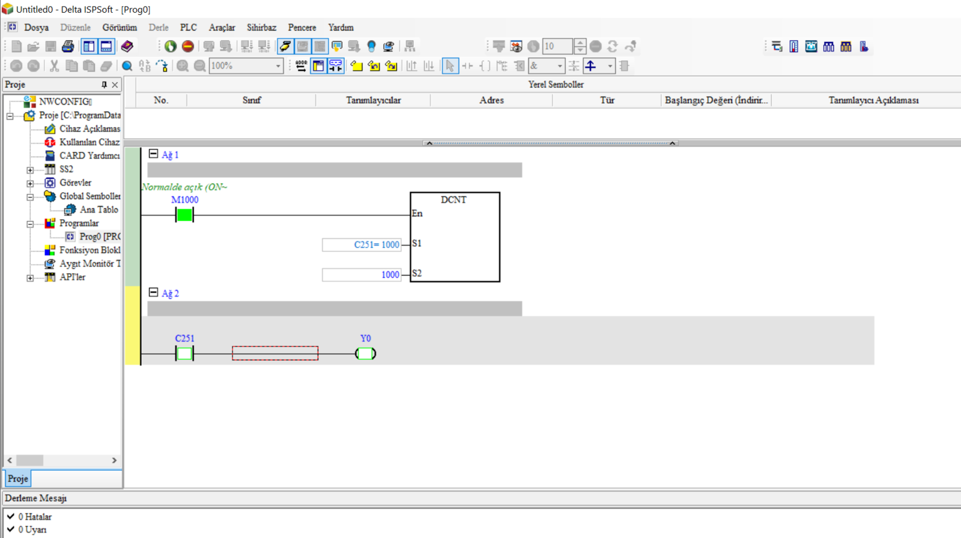Viewport: 961px width, 538px height.
Task: Click the Adres column header
Action: pyautogui.click(x=491, y=100)
